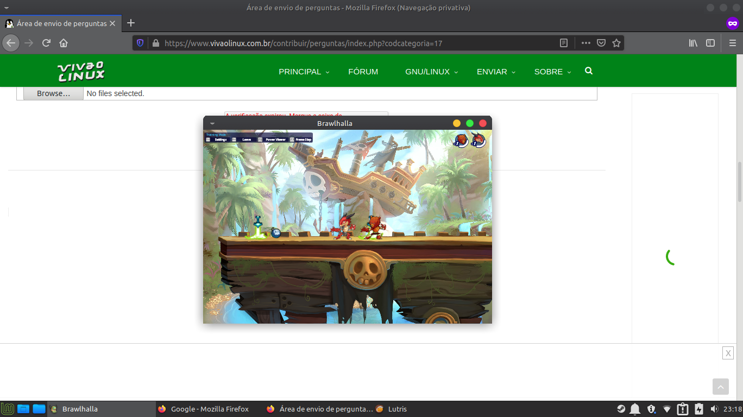
Task: Click private browsing mask icon
Action: pyautogui.click(x=733, y=23)
